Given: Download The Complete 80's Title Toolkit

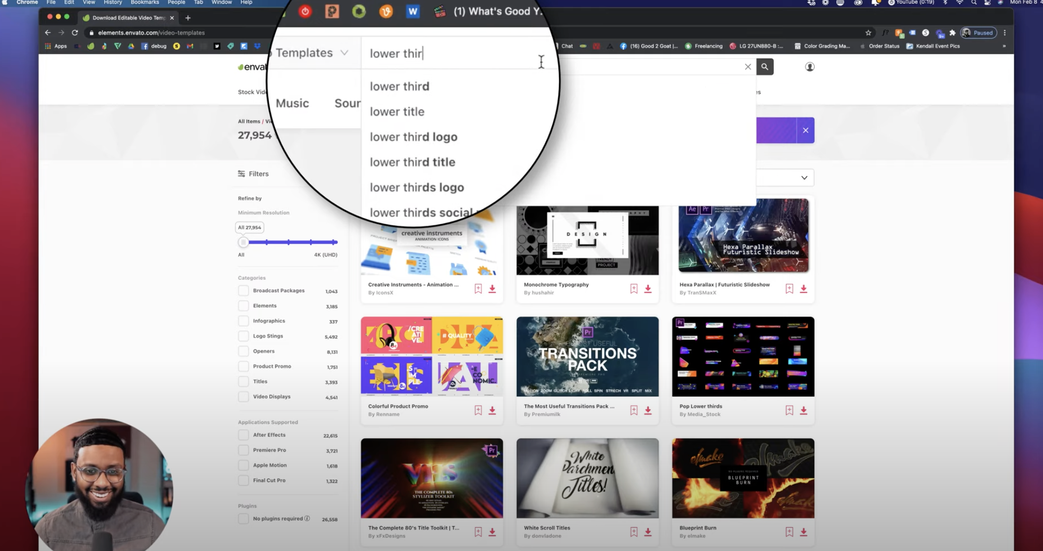Looking at the screenshot, I should tap(492, 532).
